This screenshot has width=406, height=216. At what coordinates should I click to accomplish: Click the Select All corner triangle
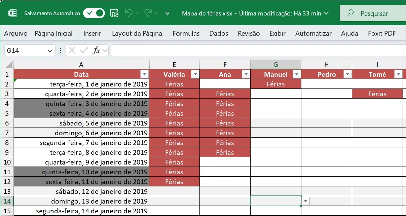pos(9,64)
